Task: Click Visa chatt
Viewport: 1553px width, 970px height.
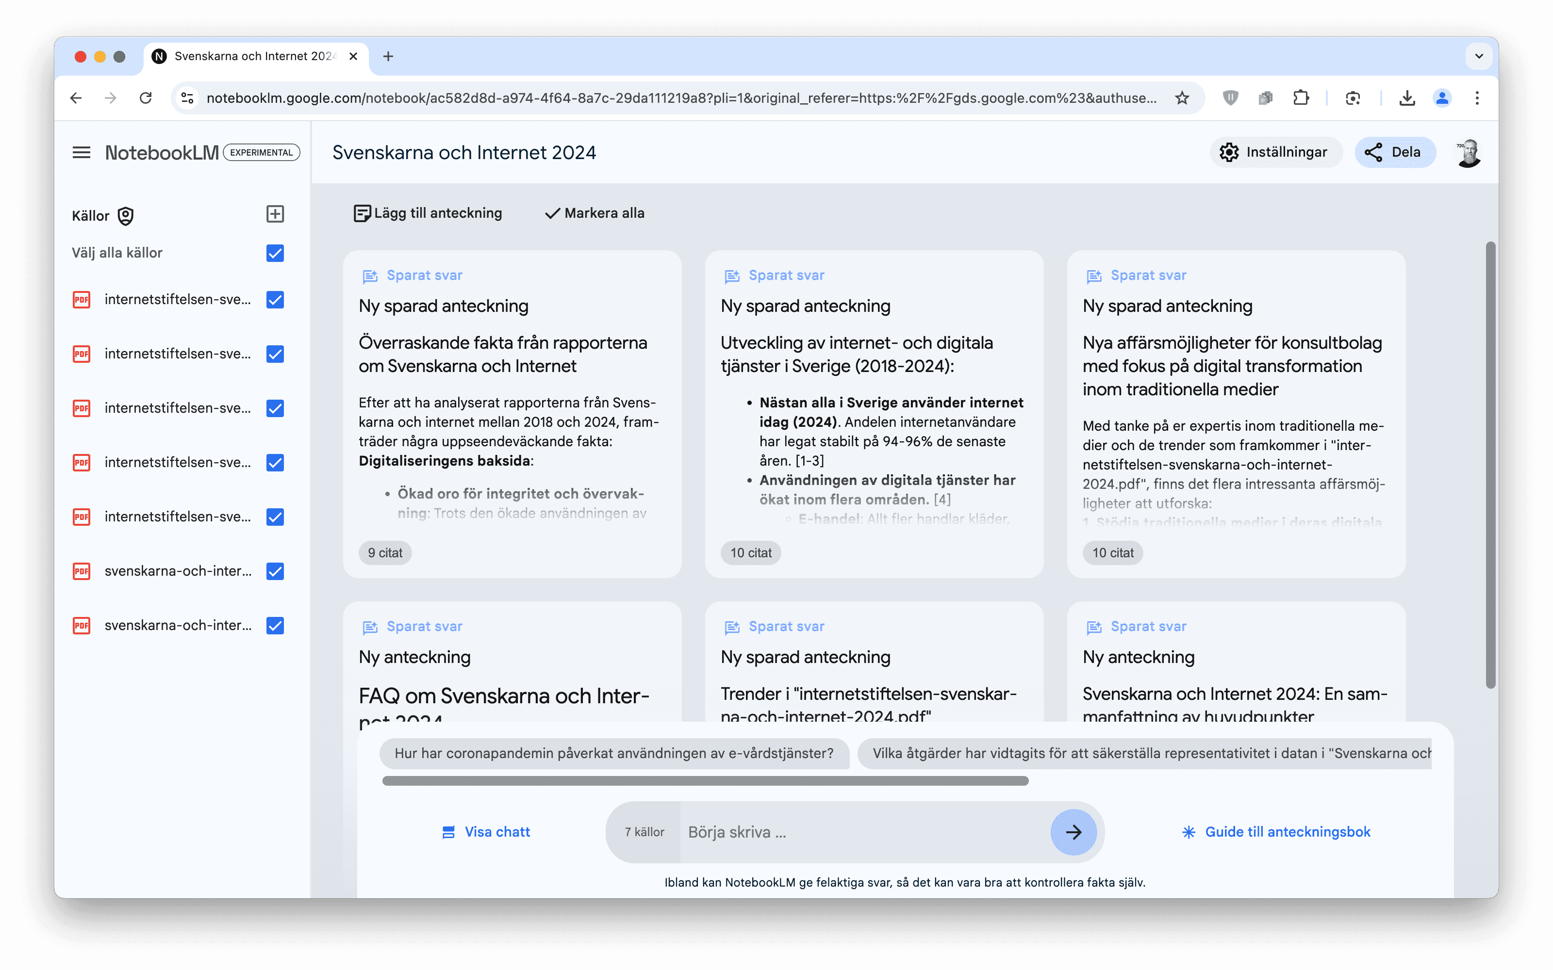Action: (x=486, y=832)
